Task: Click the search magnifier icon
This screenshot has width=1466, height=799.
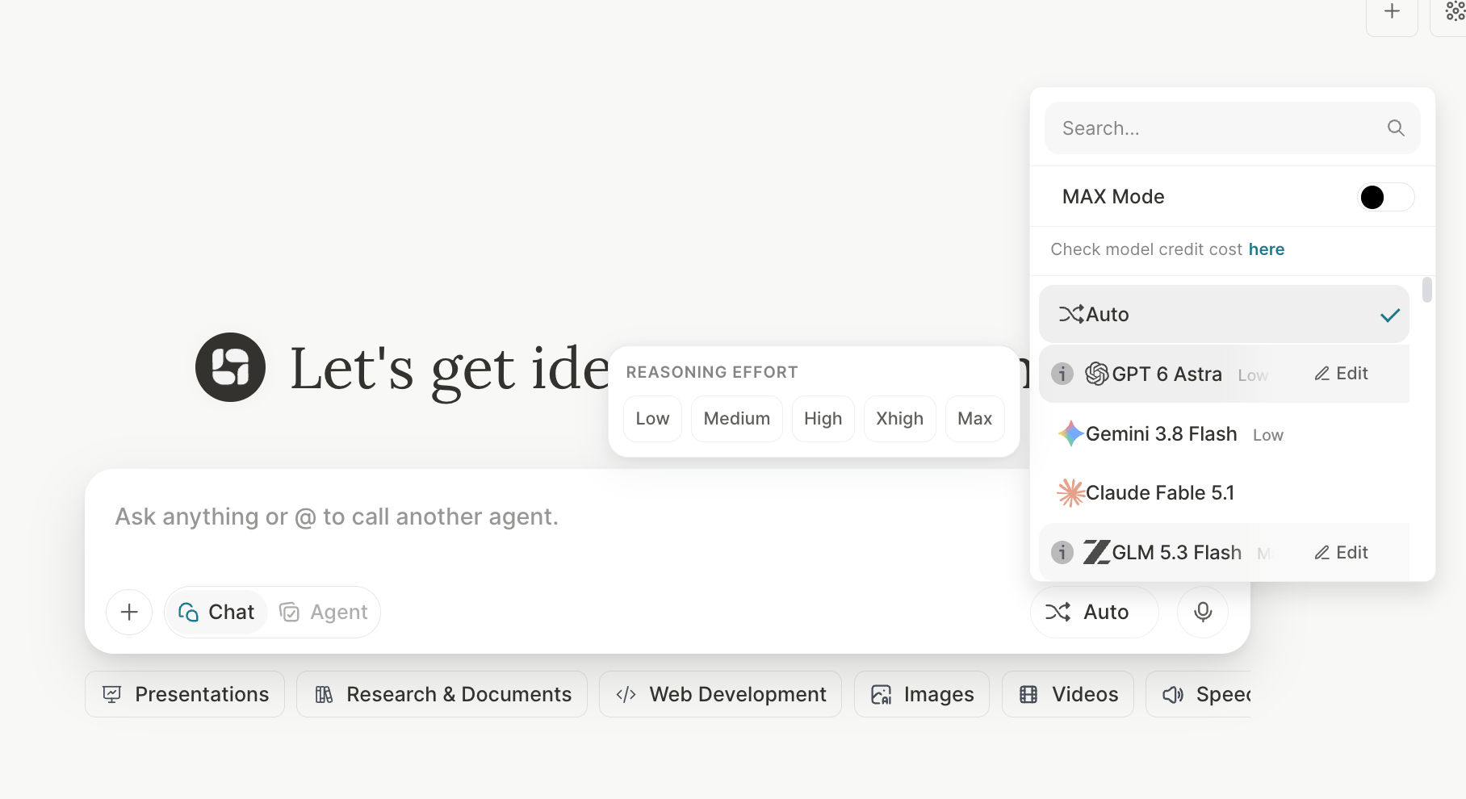Action: pos(1396,128)
